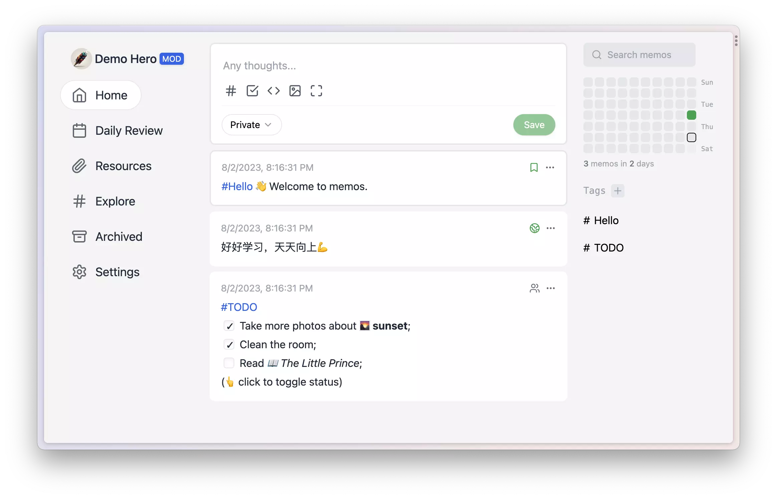Click the globe visibility icon on the Chinese memo
Screen dimensions: 777x499
click(x=535, y=228)
